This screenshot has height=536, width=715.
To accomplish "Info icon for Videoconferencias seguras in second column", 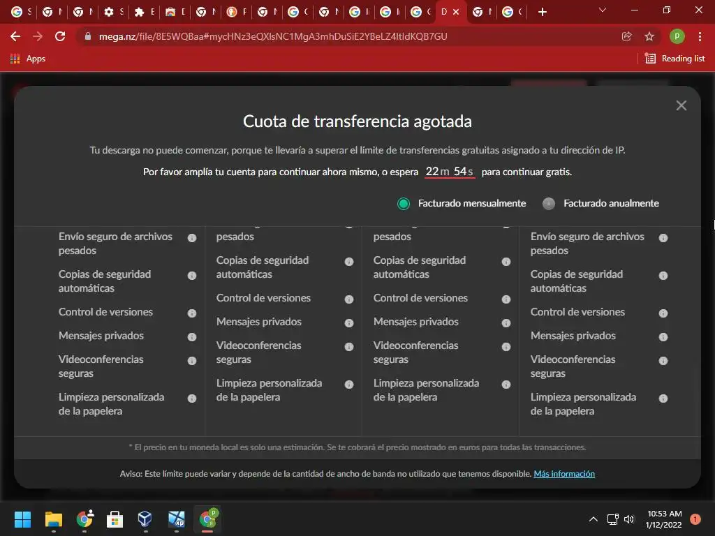I will point(349,346).
